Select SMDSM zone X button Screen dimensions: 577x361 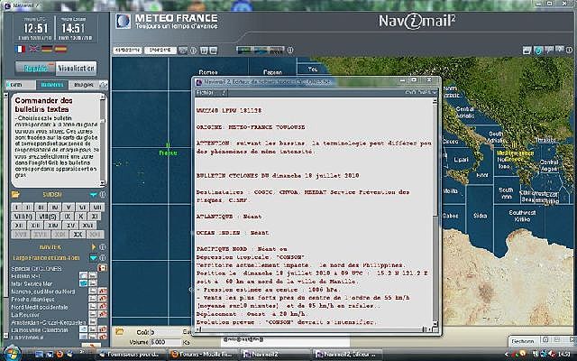pyautogui.click(x=80, y=217)
